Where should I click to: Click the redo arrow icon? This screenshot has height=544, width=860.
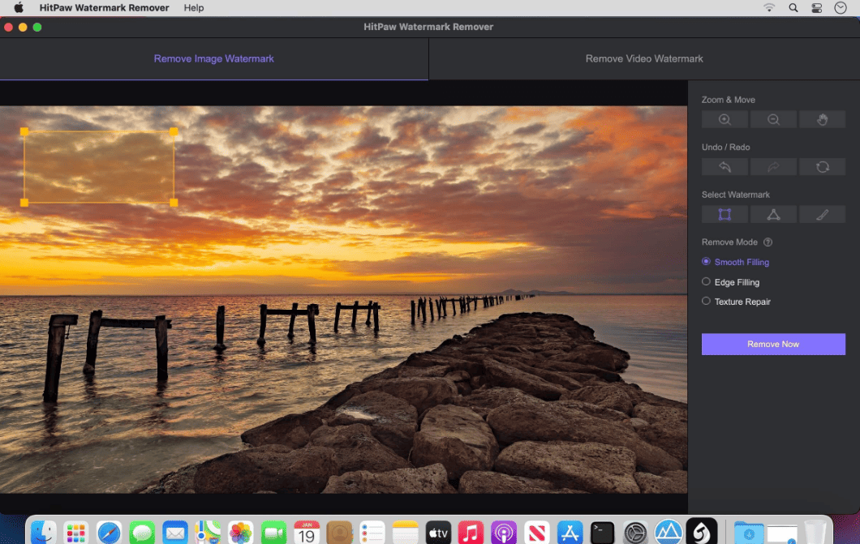click(x=773, y=167)
